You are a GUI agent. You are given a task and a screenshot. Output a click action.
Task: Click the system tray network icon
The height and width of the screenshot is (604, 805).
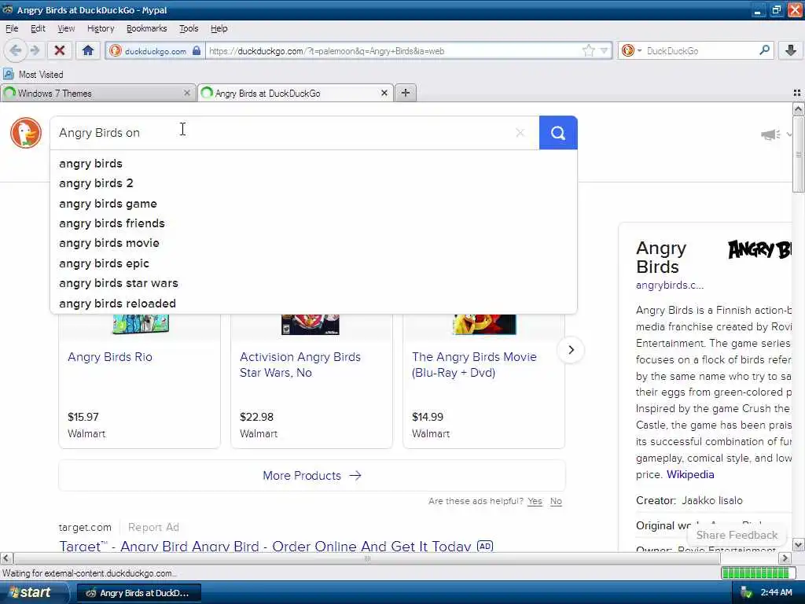click(x=746, y=593)
